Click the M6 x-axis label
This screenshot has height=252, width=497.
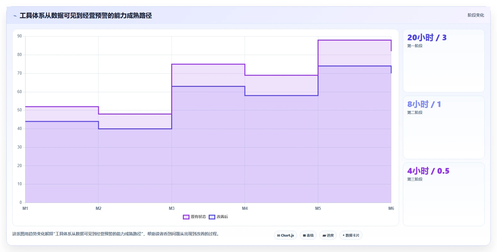pos(391,208)
